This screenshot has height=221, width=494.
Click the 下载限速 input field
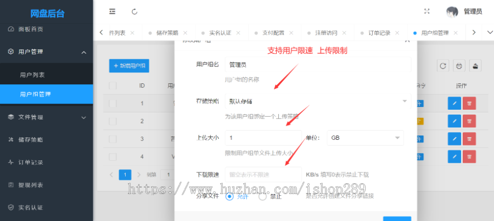263,174
